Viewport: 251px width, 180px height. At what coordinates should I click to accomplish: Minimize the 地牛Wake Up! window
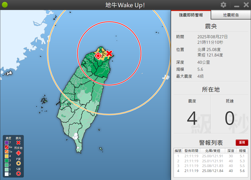[x=236, y=5]
